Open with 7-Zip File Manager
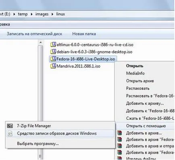This screenshot has width=175, height=160. pos(34,126)
